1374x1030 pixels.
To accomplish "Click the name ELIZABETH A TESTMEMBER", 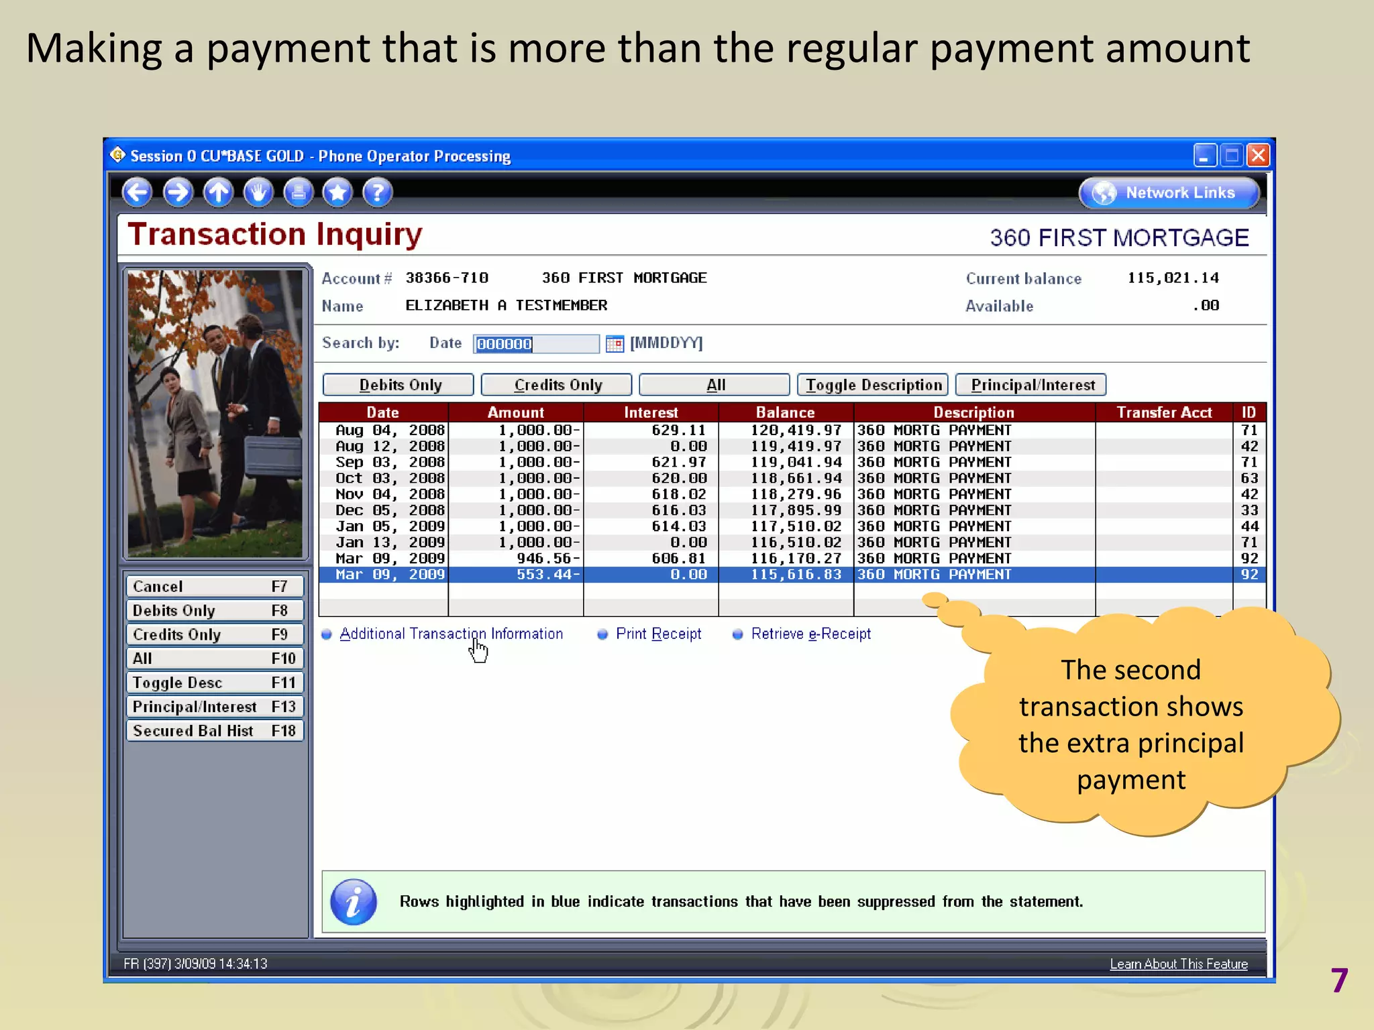I will tap(506, 305).
